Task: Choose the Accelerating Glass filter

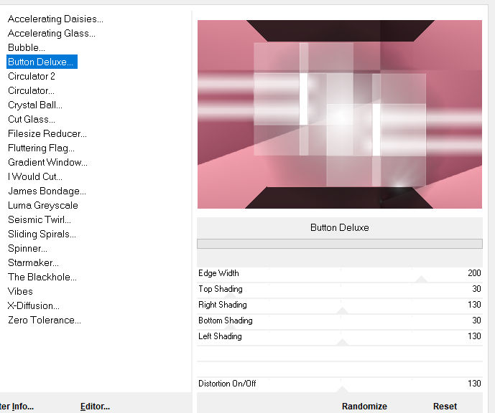Action: (x=51, y=33)
